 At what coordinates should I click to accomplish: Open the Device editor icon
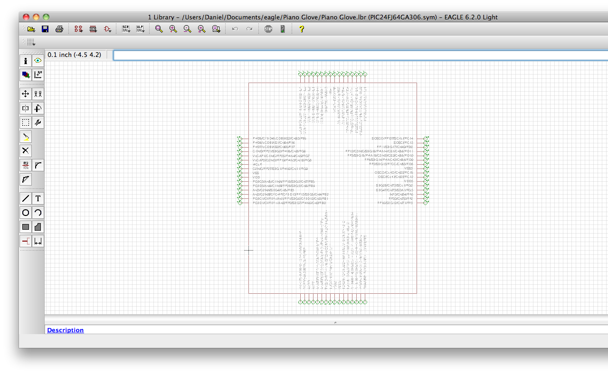pos(78,29)
